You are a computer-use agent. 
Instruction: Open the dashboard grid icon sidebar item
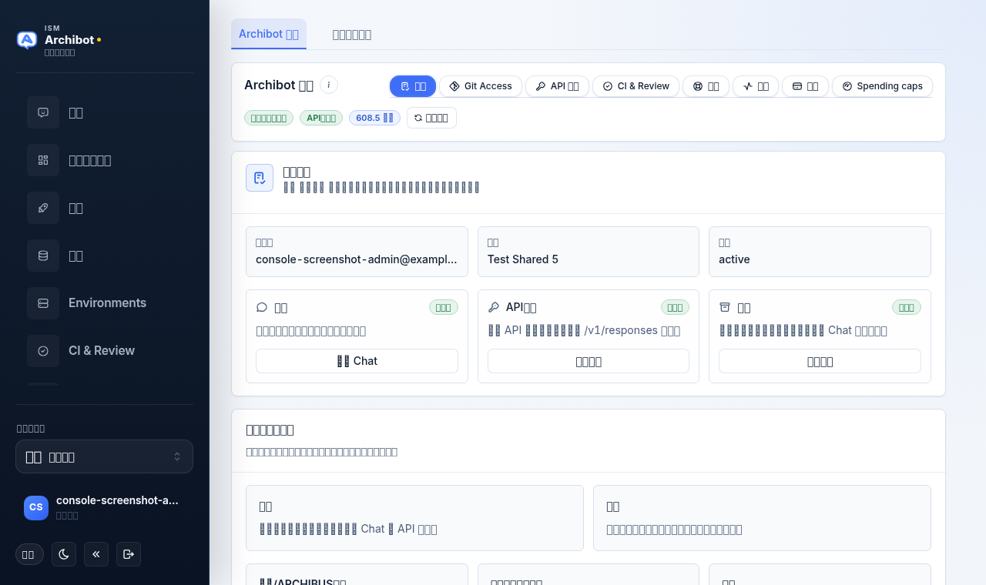43,160
